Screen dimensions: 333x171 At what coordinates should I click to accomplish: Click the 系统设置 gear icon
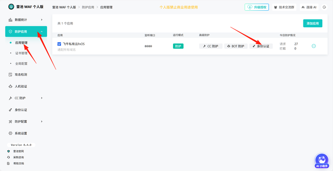click(x=10, y=134)
